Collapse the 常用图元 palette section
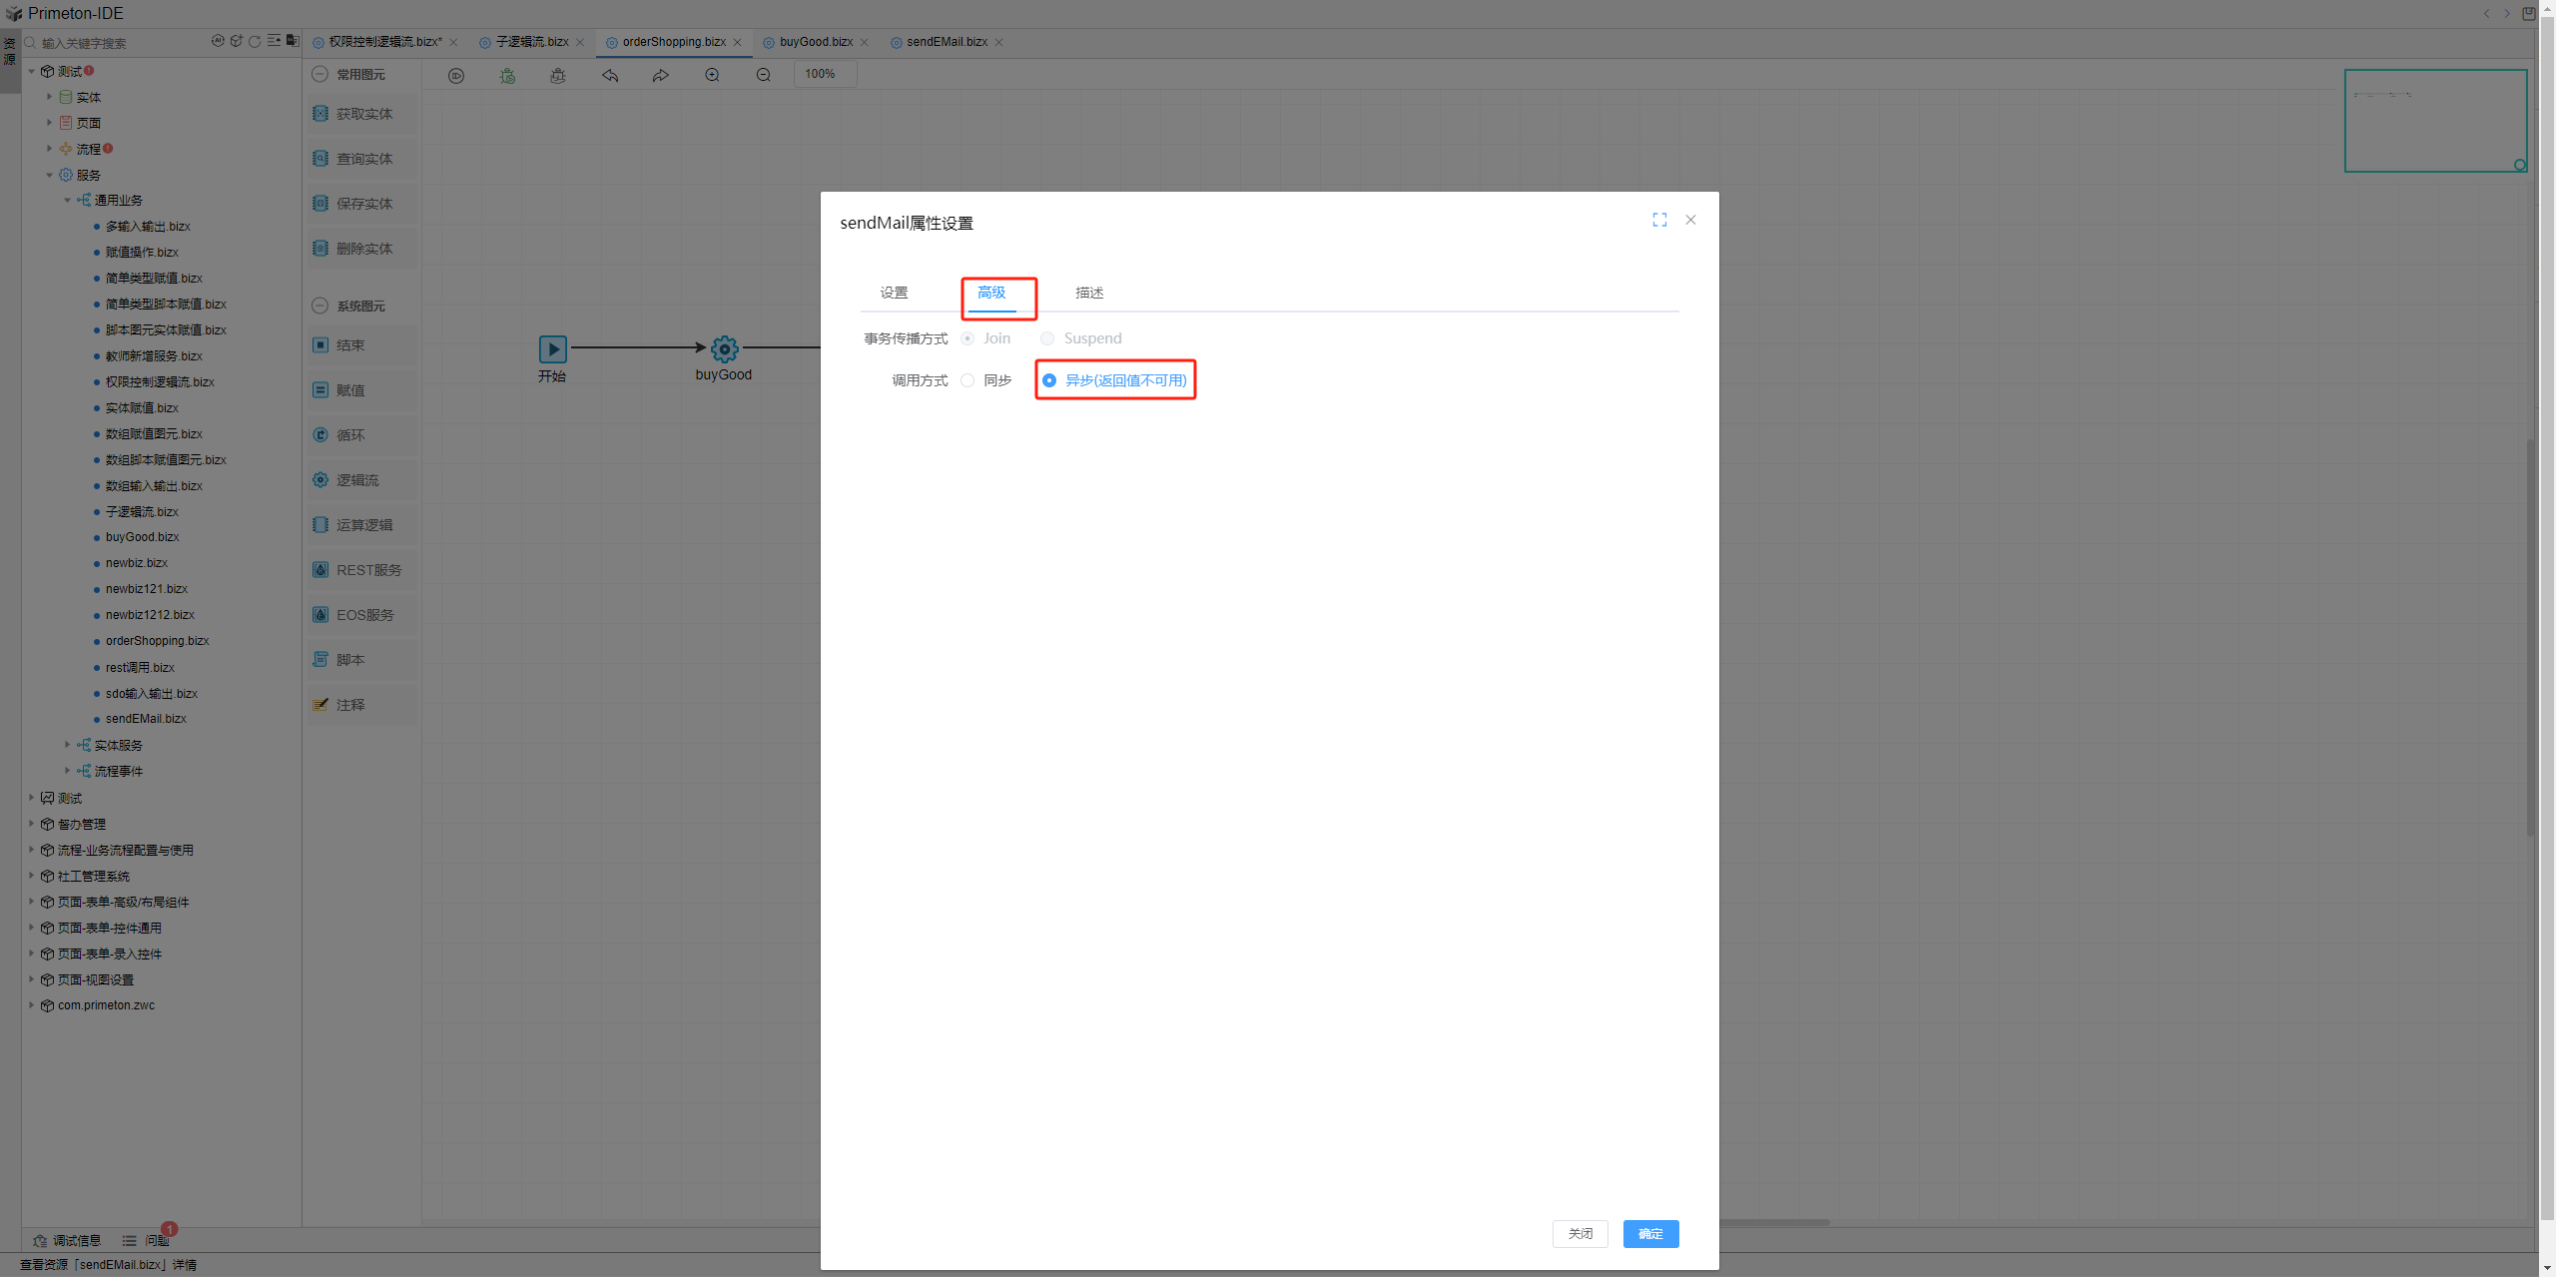 [x=320, y=74]
